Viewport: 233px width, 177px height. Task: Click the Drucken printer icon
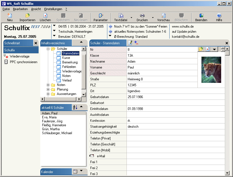(x=142, y=16)
